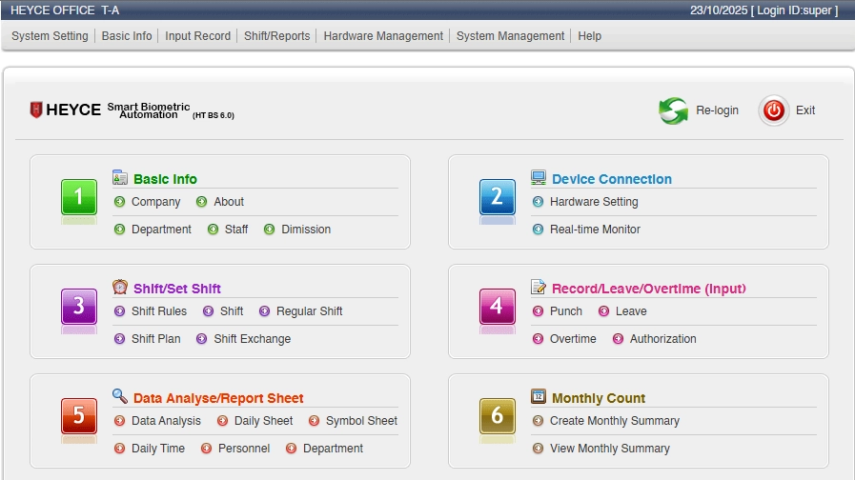
Task: Open the Shift Plan link
Action: [156, 339]
